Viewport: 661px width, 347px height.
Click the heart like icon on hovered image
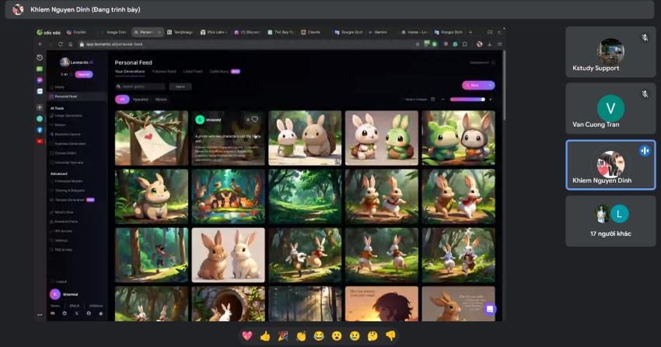pyautogui.click(x=254, y=119)
